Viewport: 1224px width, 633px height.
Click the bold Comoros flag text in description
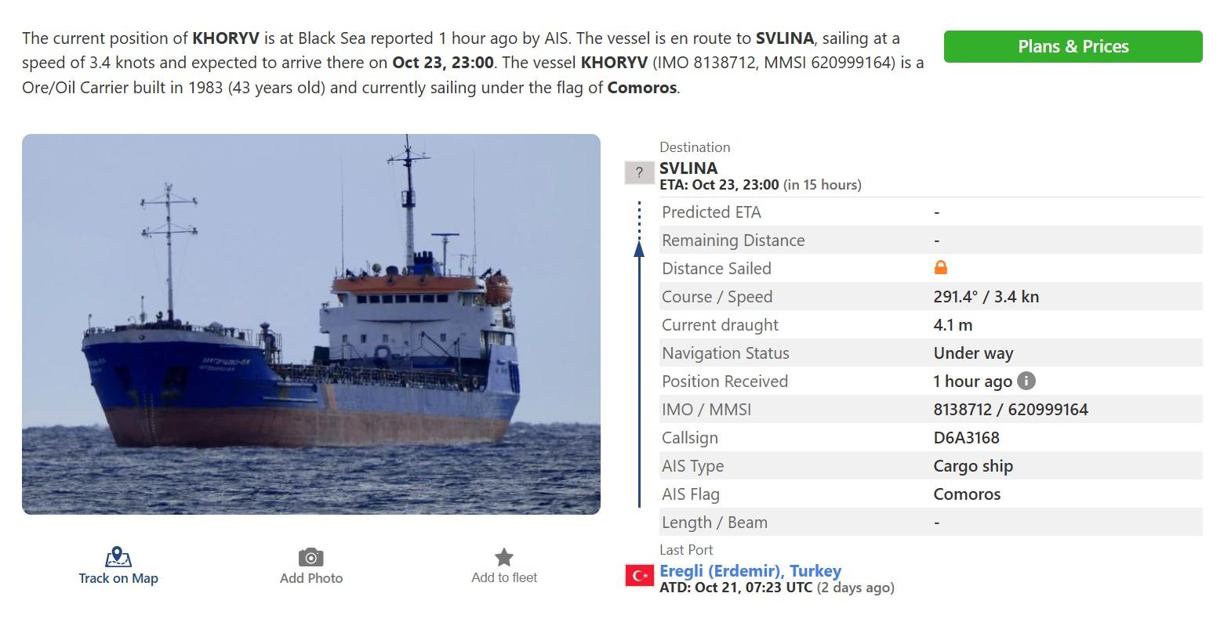[641, 88]
